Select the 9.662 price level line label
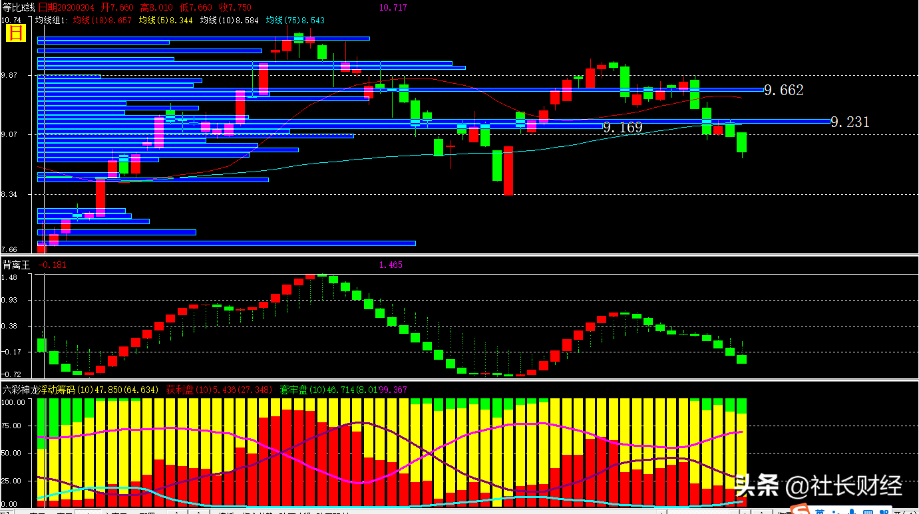This screenshot has width=919, height=514. tap(783, 90)
